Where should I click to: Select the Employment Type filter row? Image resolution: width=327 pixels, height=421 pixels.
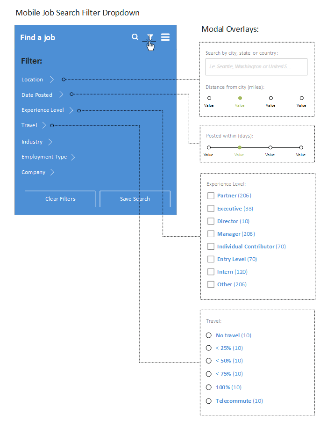coord(48,157)
